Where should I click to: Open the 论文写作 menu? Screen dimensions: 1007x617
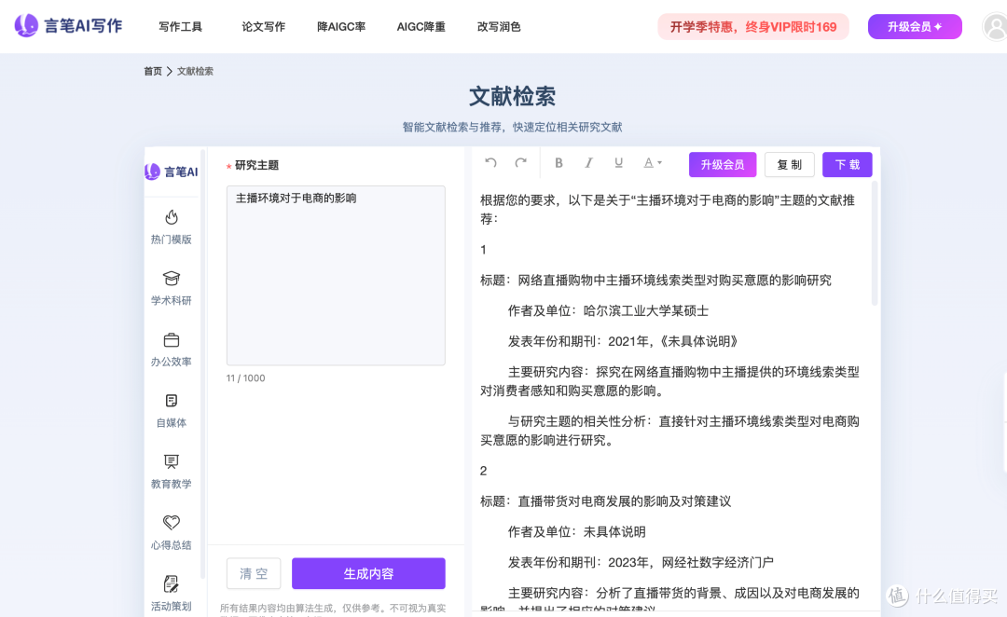click(263, 27)
